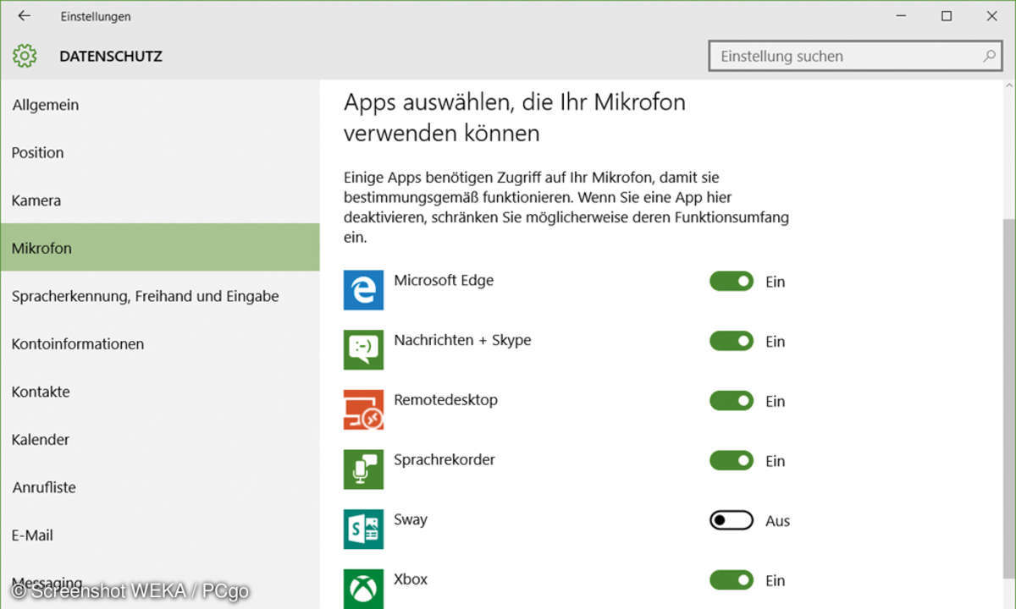
Task: Open the Kontakte section
Action: (160, 392)
